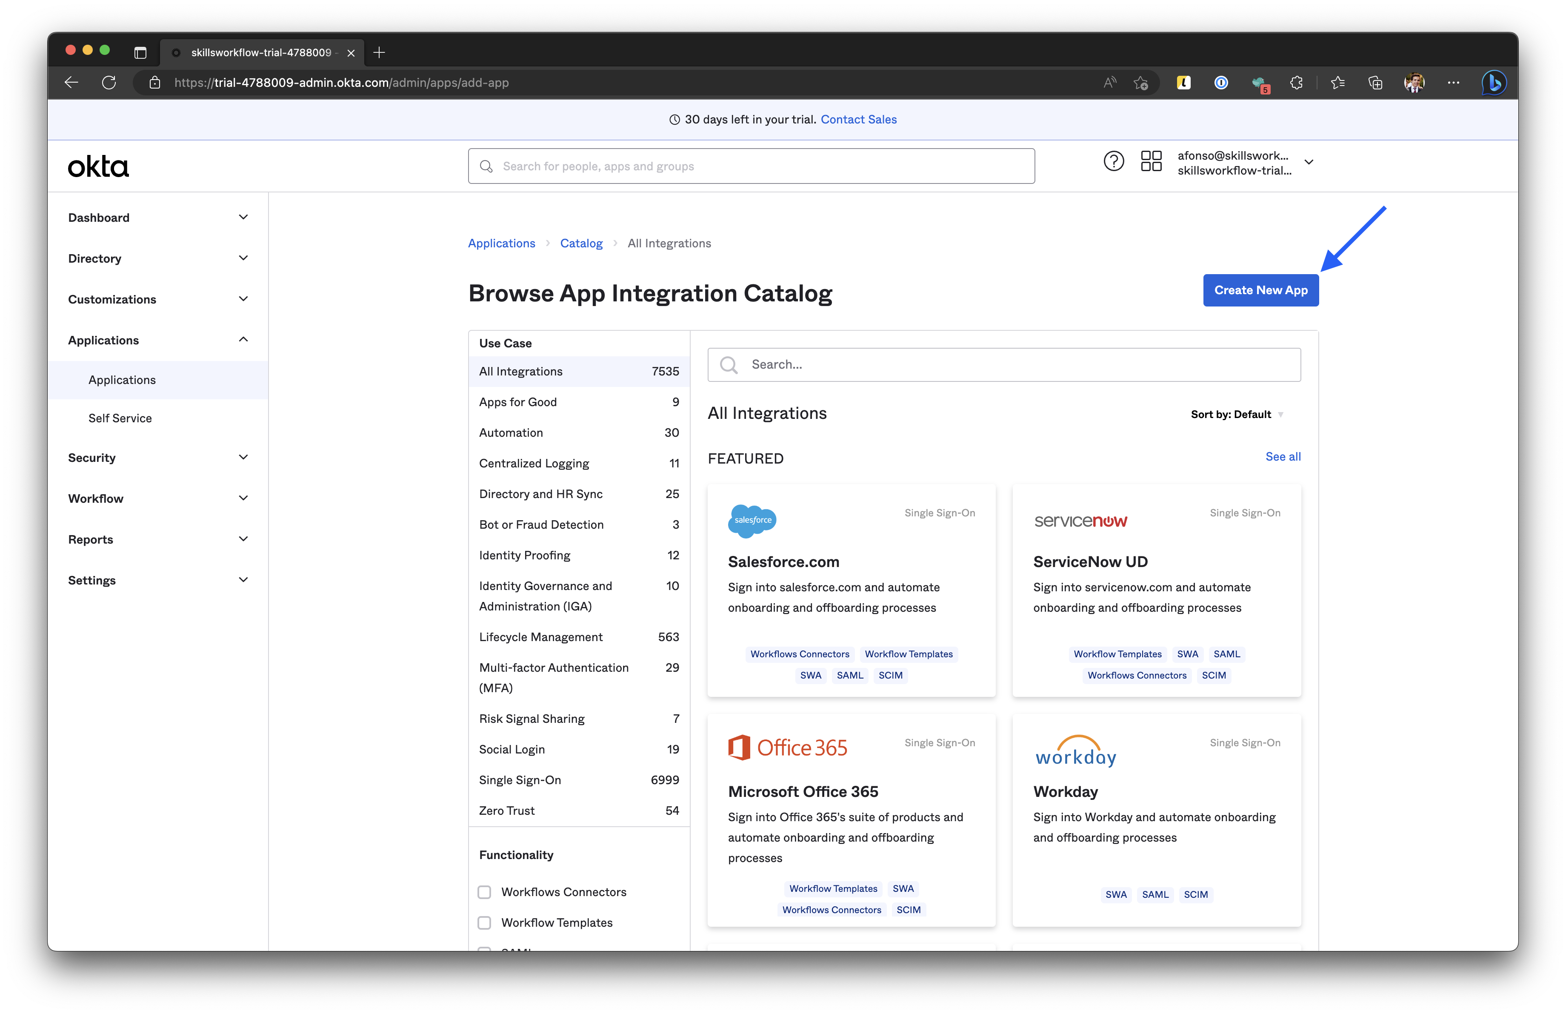Click the ServiceNow logo
This screenshot has height=1014, width=1566.
click(x=1080, y=521)
